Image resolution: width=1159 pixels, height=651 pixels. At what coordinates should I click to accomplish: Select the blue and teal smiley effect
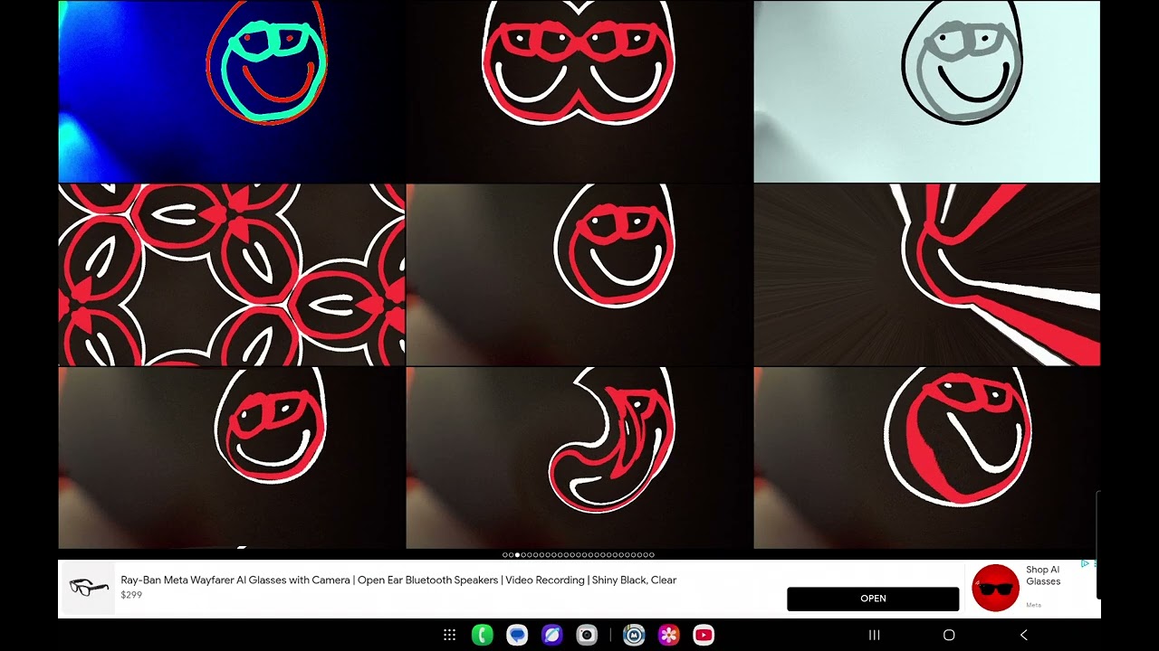[232, 91]
